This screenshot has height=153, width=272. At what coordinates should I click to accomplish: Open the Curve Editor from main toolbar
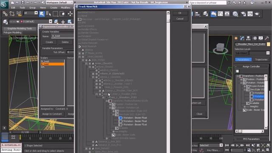pos(220,14)
